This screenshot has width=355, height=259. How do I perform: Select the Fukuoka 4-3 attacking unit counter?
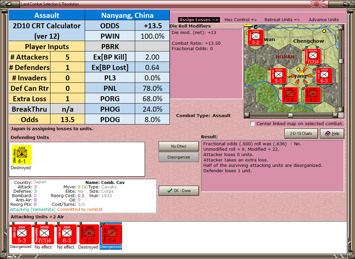tap(89, 234)
